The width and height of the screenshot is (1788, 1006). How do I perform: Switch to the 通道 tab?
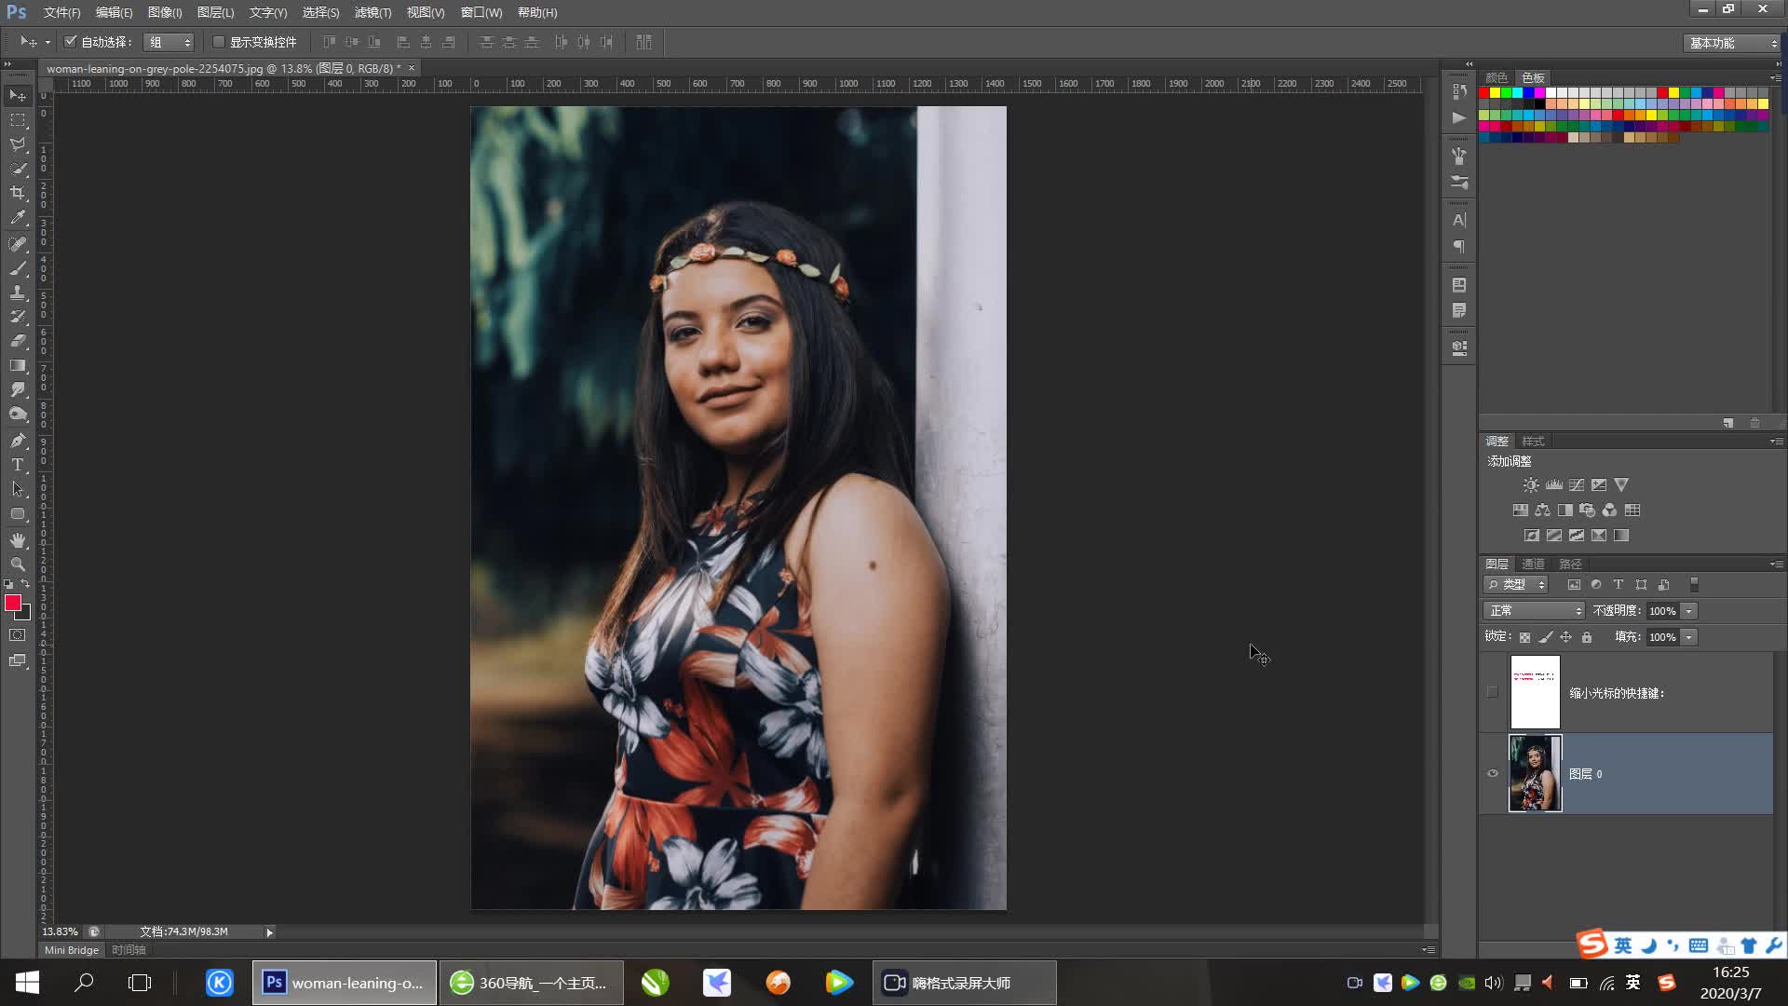click(x=1533, y=564)
